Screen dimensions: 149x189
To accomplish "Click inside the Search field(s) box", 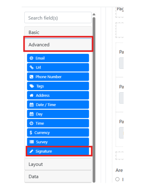I will (58, 18).
